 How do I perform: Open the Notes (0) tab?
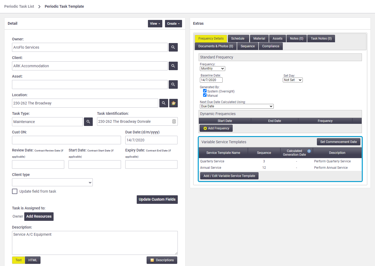[x=297, y=39]
